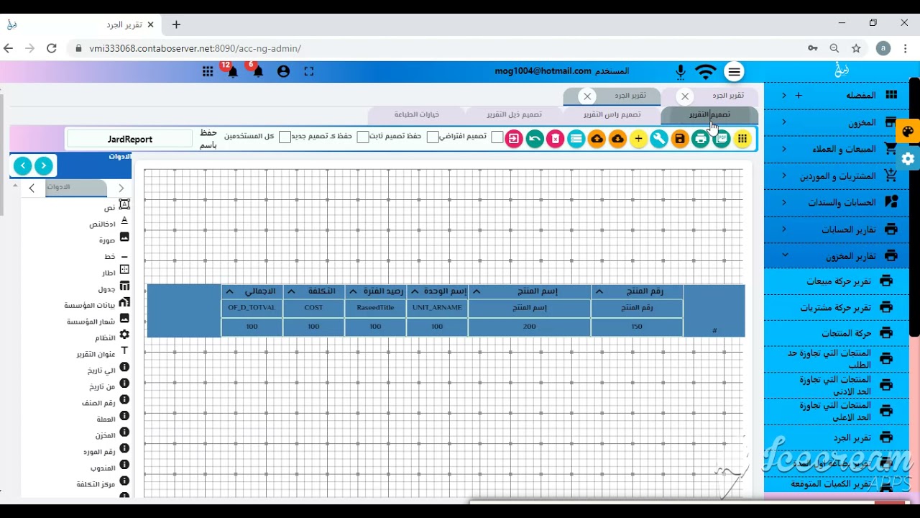Expand المخزون sidebar menu
This screenshot has height=518, width=920.
(837, 122)
